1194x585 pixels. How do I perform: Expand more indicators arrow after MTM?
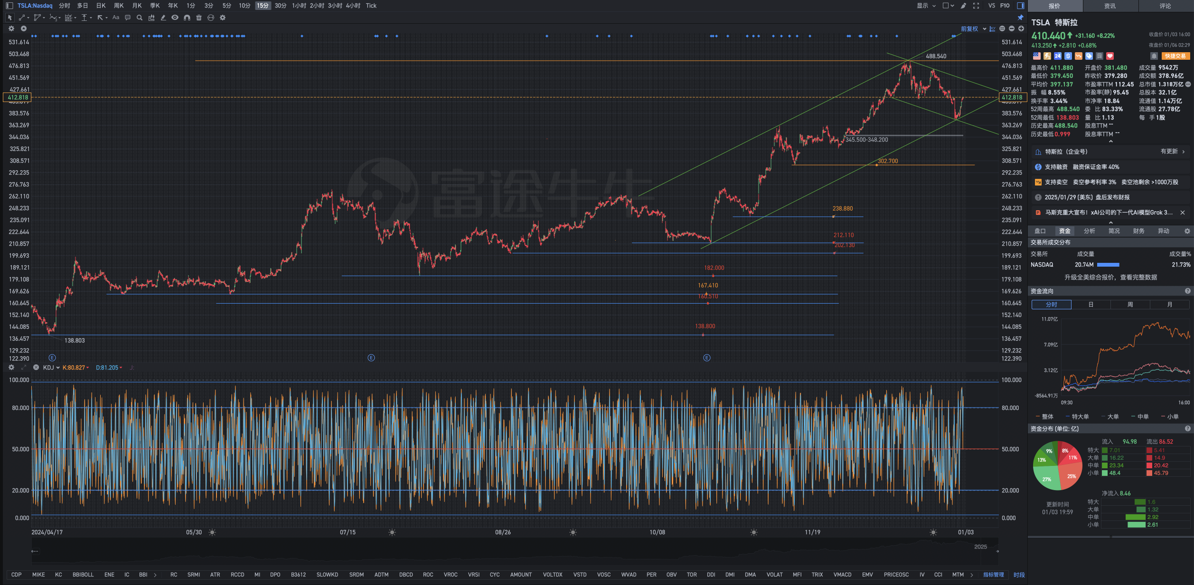pyautogui.click(x=971, y=575)
